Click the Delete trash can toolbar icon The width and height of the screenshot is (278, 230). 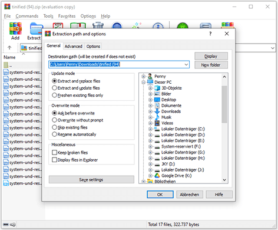pyautogui.click(x=98, y=25)
